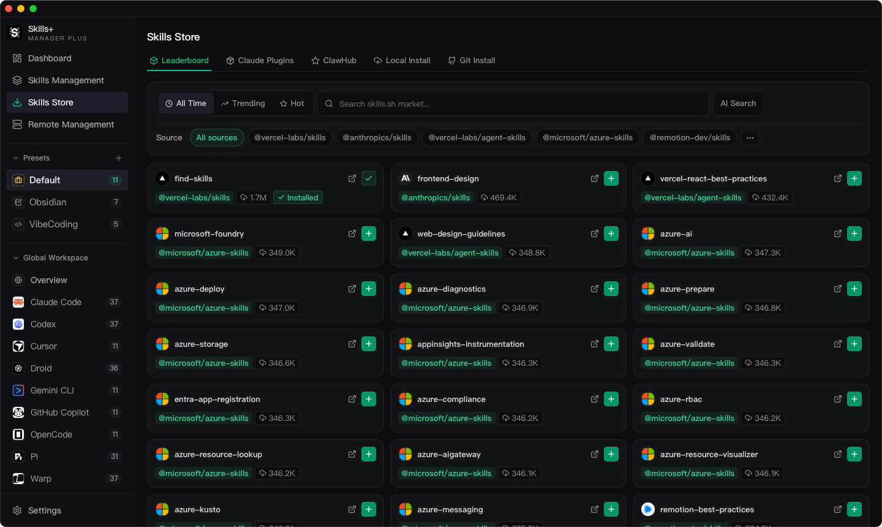Image resolution: width=882 pixels, height=527 pixels.
Task: Filter by All sources
Action: 217,138
